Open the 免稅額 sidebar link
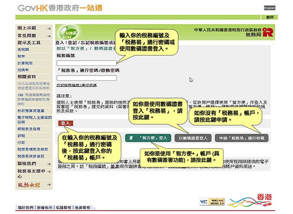 pos(23,50)
